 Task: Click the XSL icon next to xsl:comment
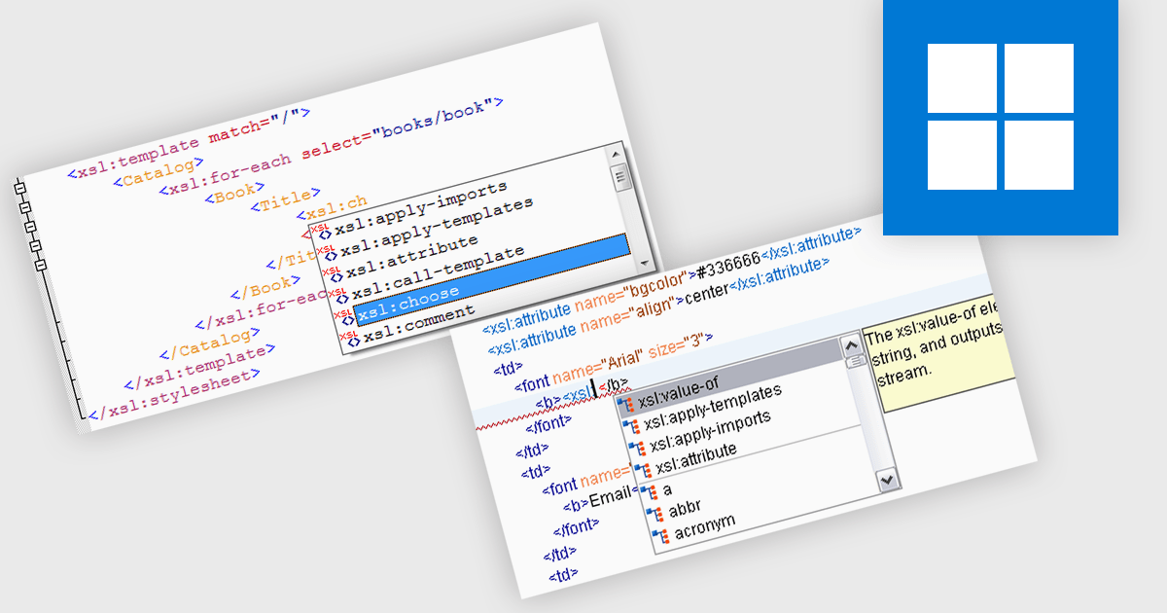click(352, 340)
